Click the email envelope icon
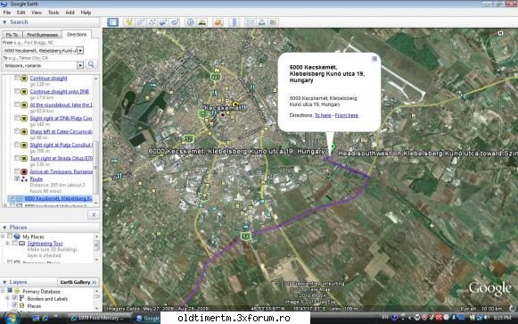 [251, 22]
